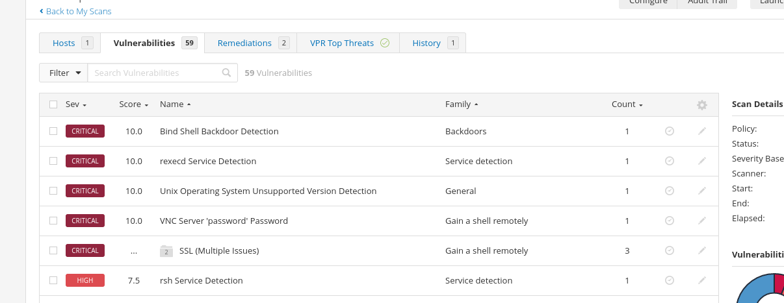Click the settings gear in the table header
The height and width of the screenshot is (303, 784).
[701, 105]
